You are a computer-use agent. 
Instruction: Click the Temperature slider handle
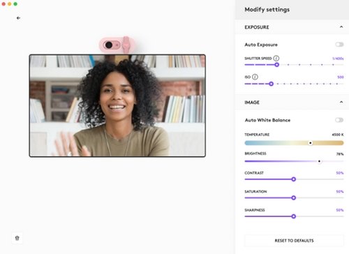click(310, 143)
